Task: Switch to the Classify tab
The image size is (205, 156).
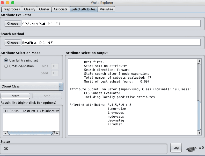Action: pyautogui.click(x=30, y=9)
